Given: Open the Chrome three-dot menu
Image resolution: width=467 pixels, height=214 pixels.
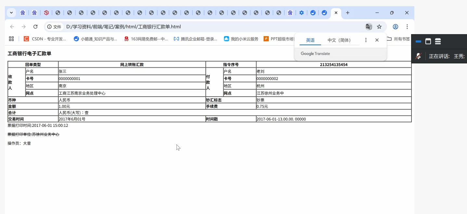Looking at the screenshot, I should [407, 27].
